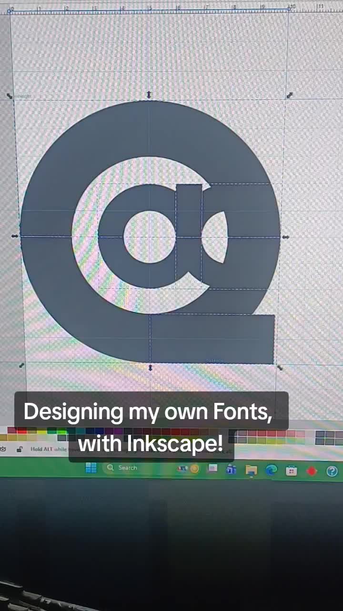343x611 pixels.
Task: Select the rectangular tail of the @ glyph
Action: click(x=212, y=338)
